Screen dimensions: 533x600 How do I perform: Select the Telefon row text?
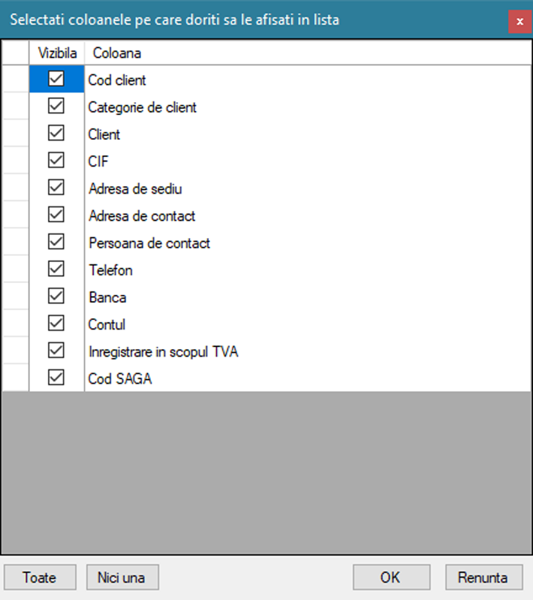pyautogui.click(x=110, y=270)
